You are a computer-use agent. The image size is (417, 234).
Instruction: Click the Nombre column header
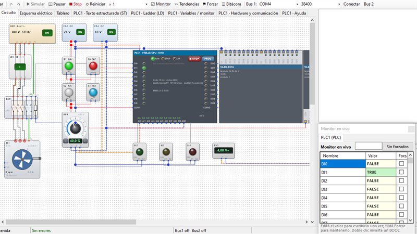(x=343, y=155)
